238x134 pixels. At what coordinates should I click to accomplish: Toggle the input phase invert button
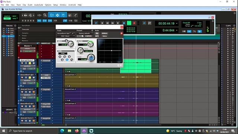[66, 41]
